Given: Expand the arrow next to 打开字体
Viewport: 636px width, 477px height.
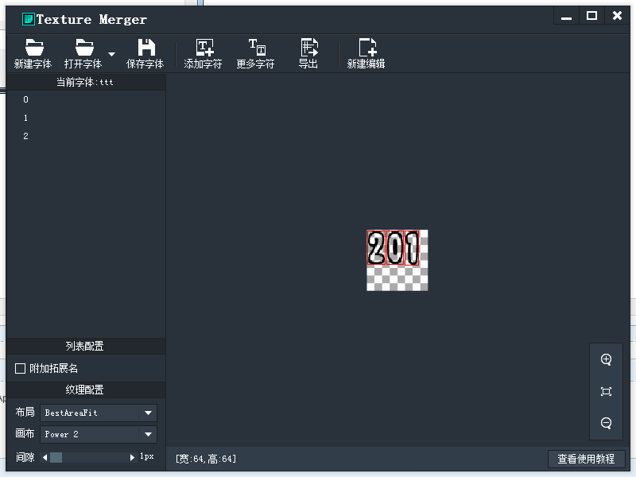Looking at the screenshot, I should point(111,54).
